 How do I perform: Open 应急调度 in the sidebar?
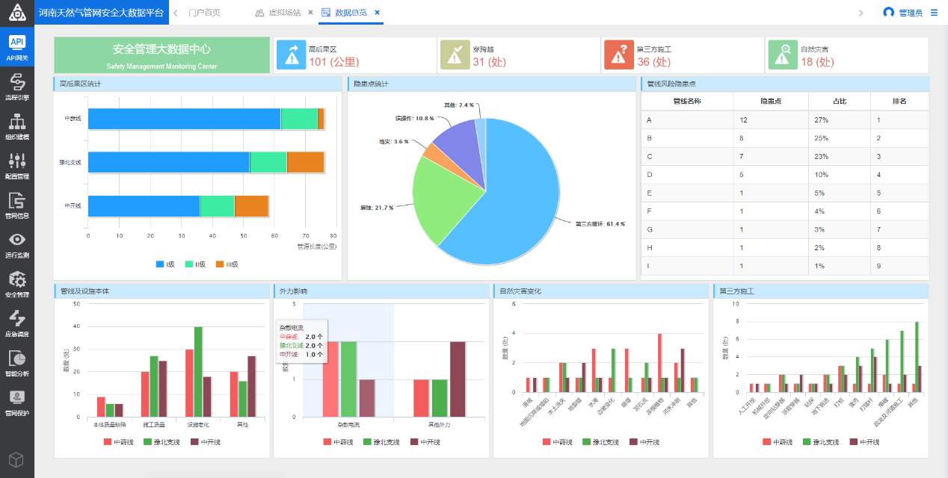pos(16,323)
